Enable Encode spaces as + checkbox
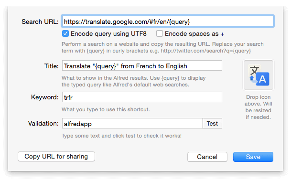 pyautogui.click(x=160, y=34)
